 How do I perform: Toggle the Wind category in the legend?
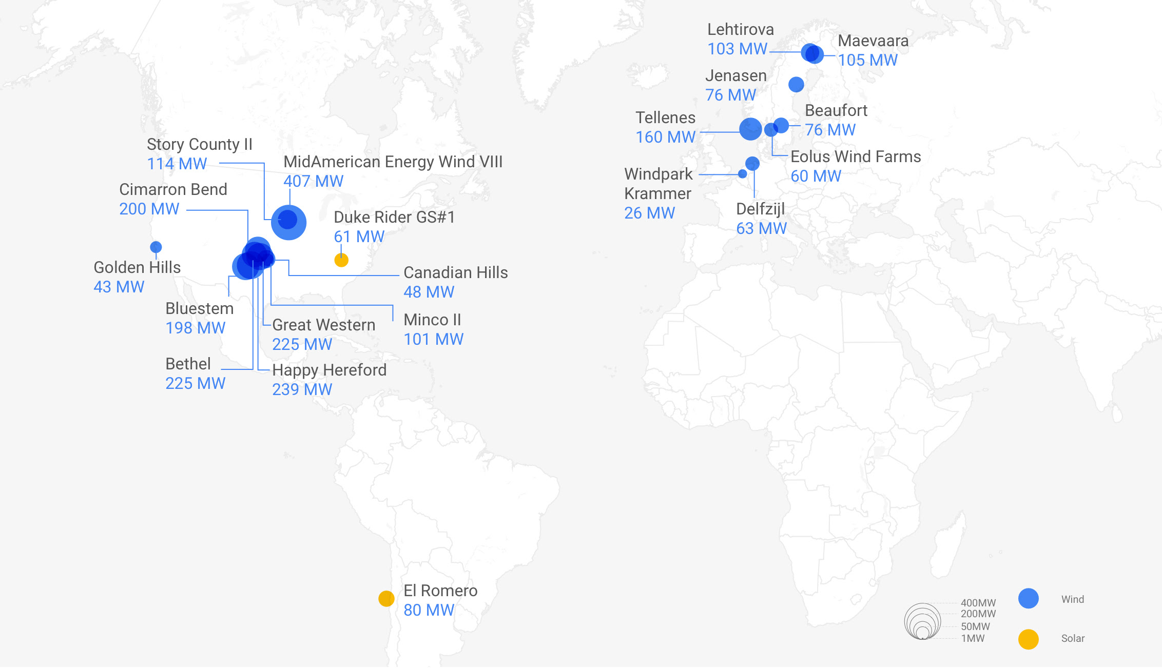pyautogui.click(x=1029, y=599)
